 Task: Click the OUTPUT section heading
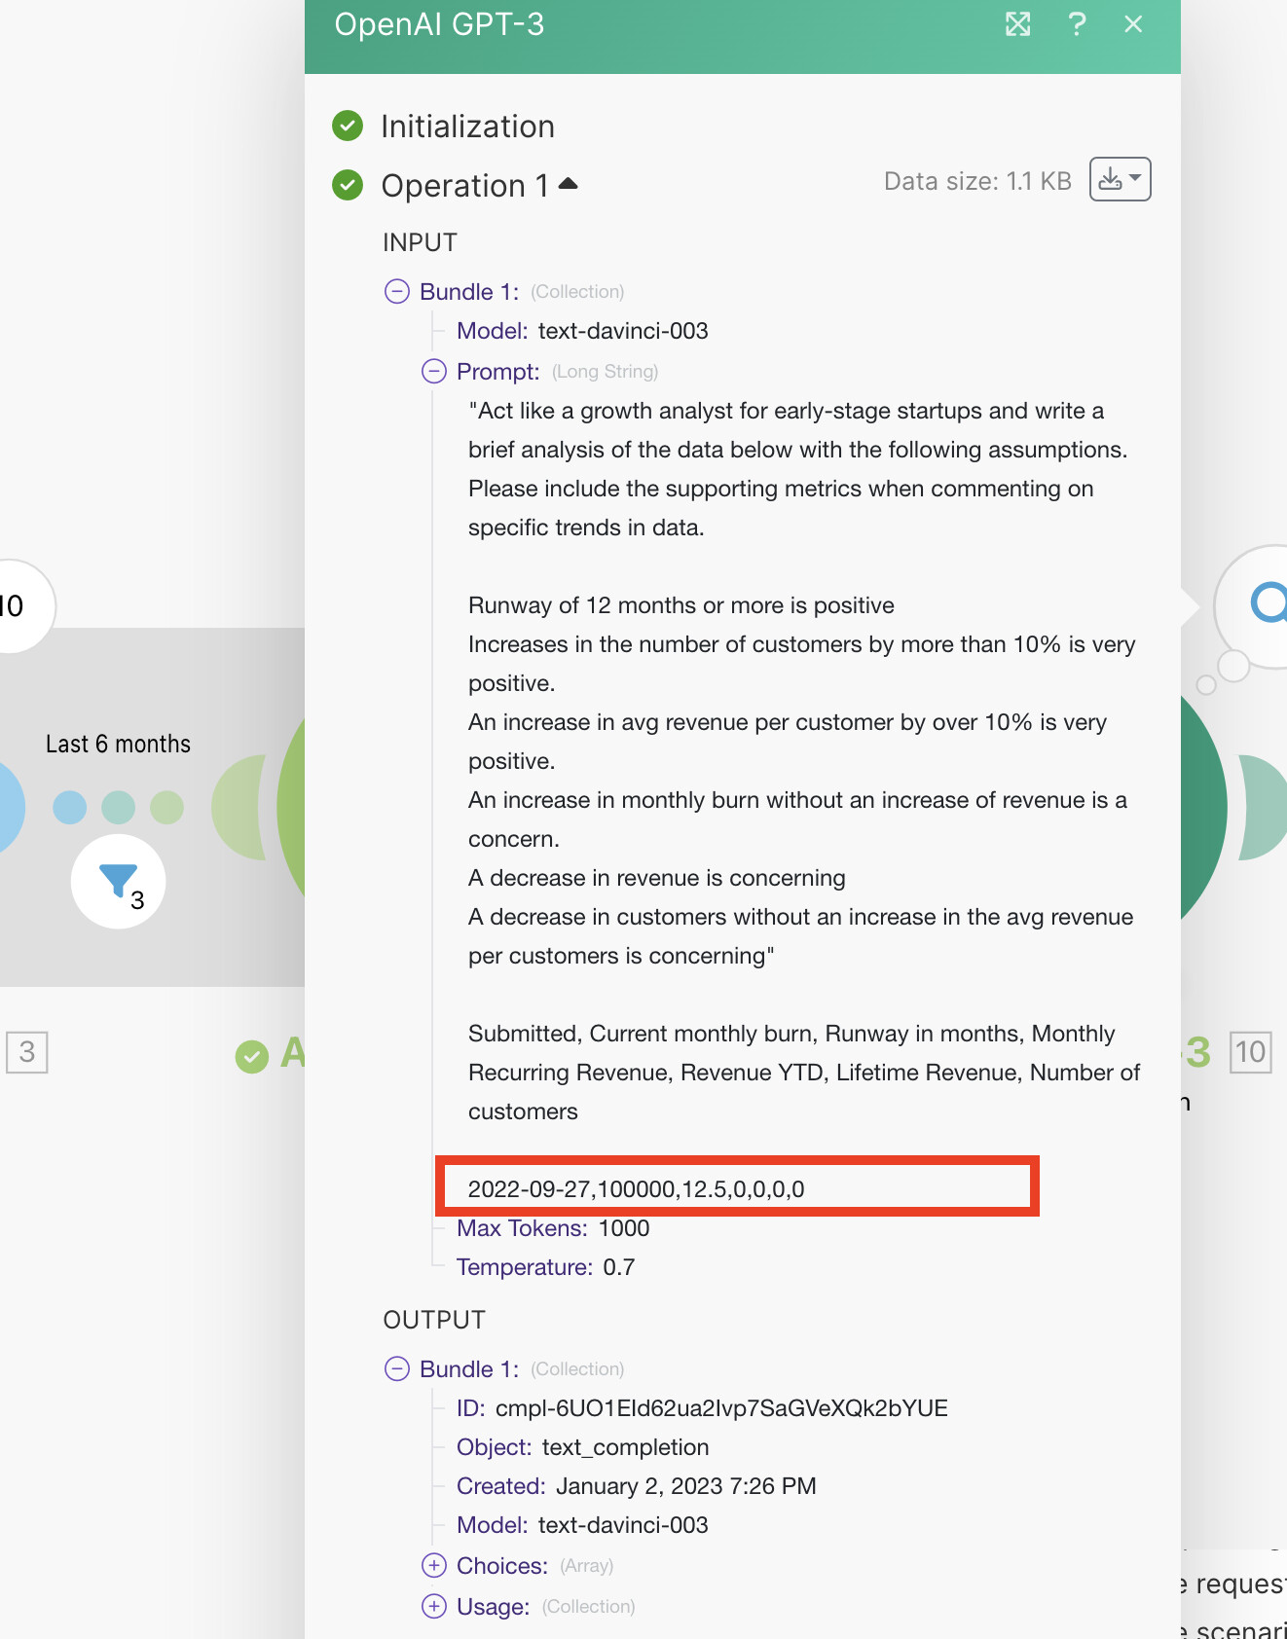(x=434, y=1320)
